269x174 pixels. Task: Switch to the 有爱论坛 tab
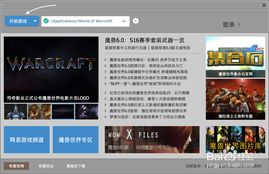(x=46, y=166)
